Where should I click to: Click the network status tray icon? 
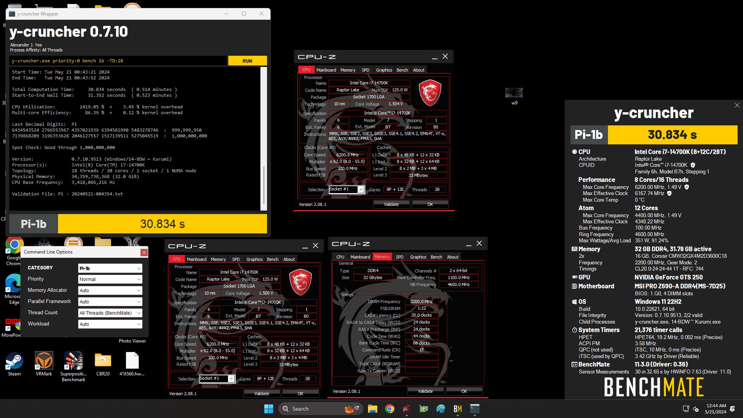click(x=686, y=409)
